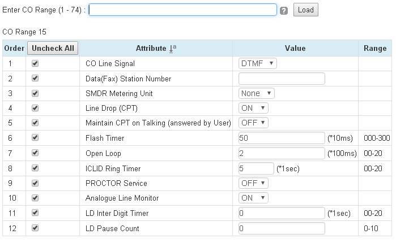Click the ICLID Ring Timer value field
Screen dimensions: 396x243
(x=256, y=168)
